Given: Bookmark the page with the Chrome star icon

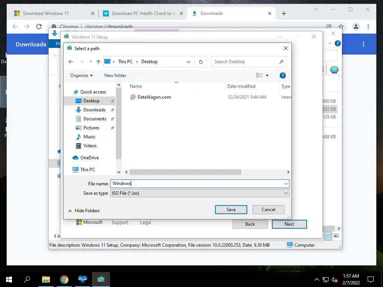Looking at the screenshot, I should [341, 27].
